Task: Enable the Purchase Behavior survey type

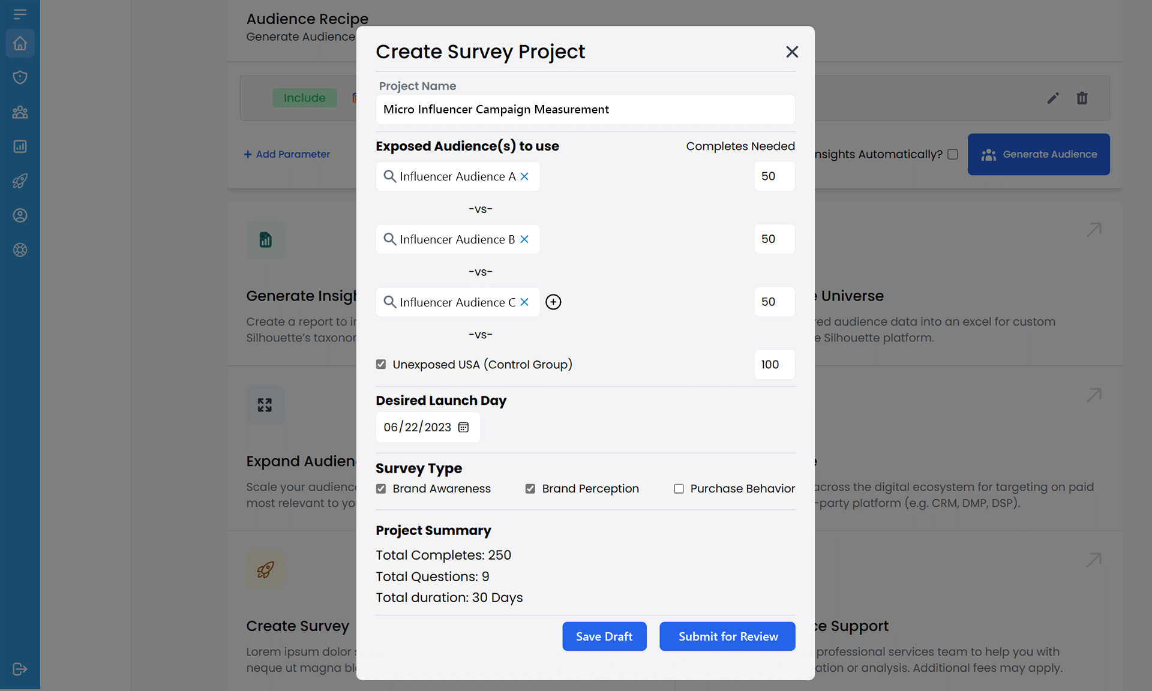Action: click(x=679, y=489)
